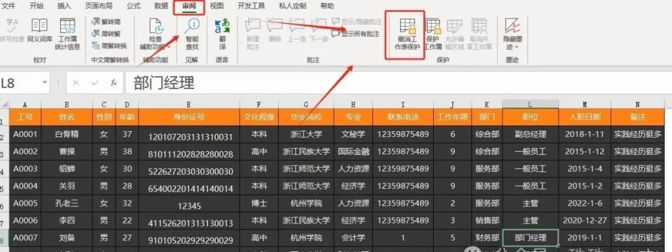
Task: Click 允许编辑区域 allow edit ranges
Action: [x=455, y=34]
